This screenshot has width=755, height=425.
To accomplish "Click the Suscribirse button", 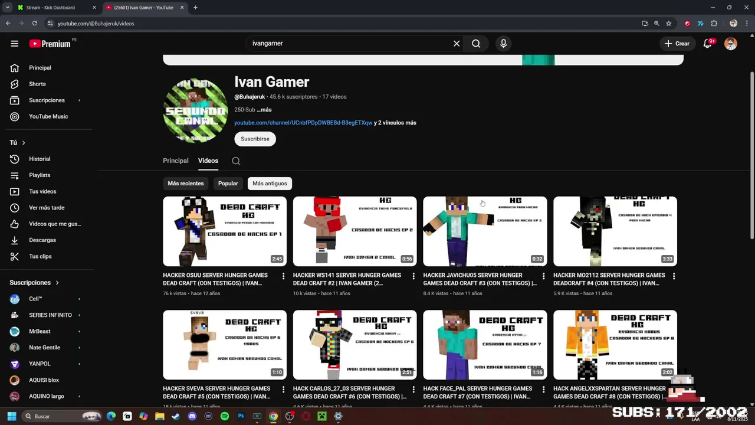I will point(255,139).
